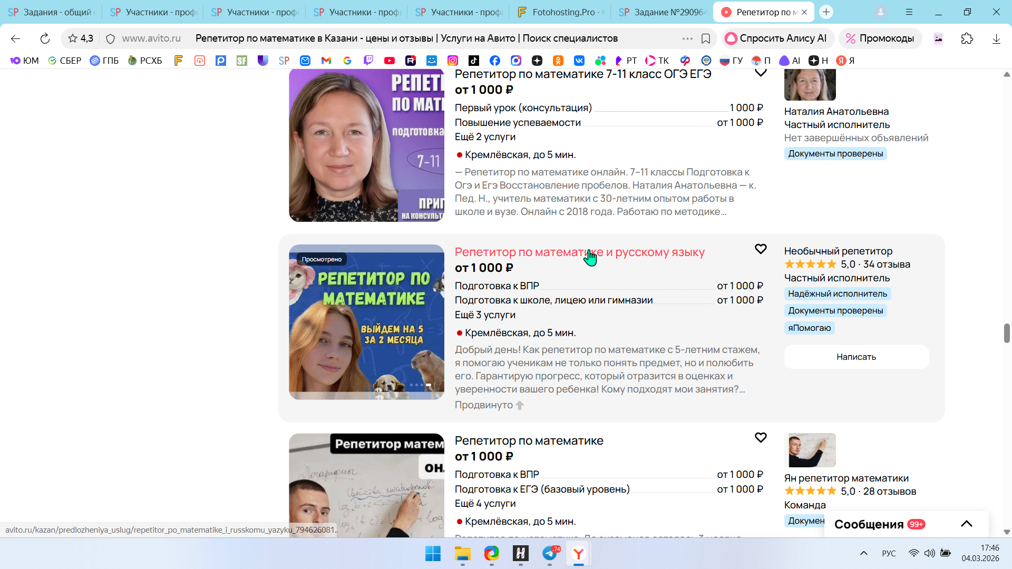Open the Instagram bookmark icon
Screen dimensions: 1012x569
(x=453, y=61)
